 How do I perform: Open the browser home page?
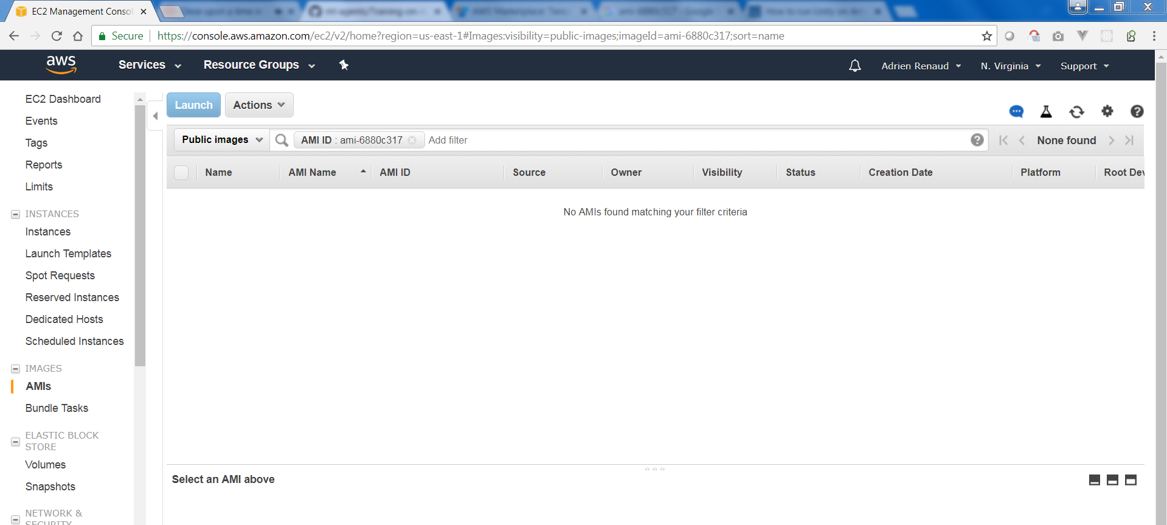tap(78, 36)
